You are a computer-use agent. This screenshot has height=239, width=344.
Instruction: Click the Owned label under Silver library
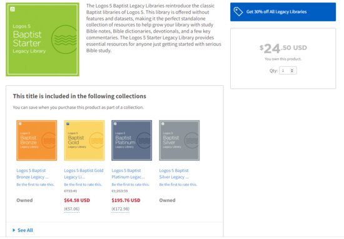pyautogui.click(x=167, y=200)
